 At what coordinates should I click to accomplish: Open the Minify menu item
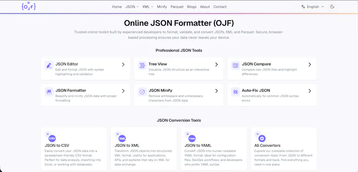tap(162, 7)
